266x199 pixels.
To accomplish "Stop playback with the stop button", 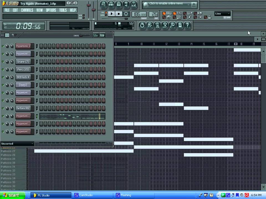I will click(x=119, y=14).
